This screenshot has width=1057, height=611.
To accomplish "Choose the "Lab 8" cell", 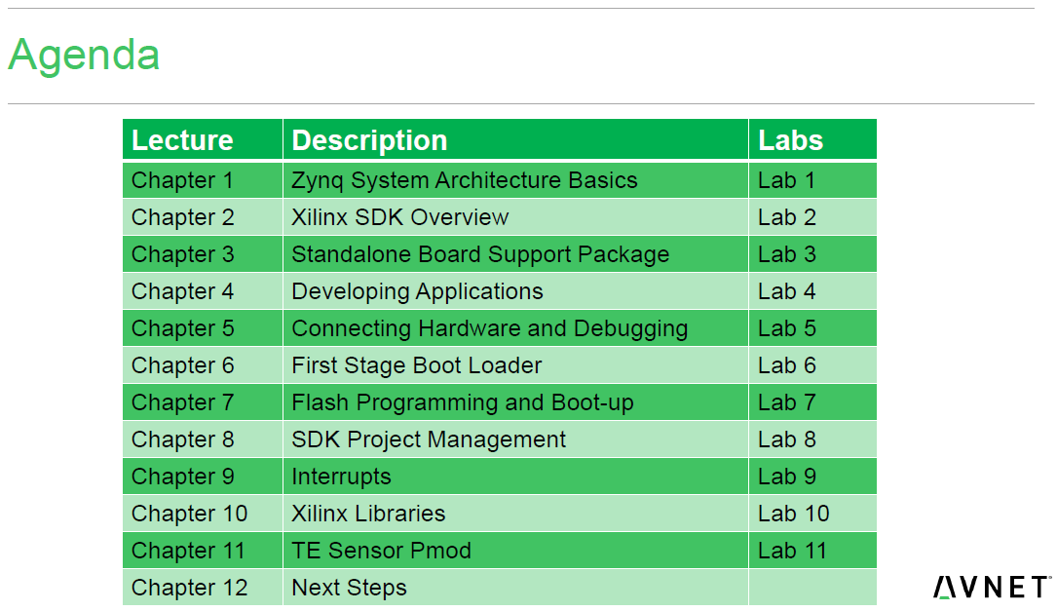I will [x=813, y=439].
